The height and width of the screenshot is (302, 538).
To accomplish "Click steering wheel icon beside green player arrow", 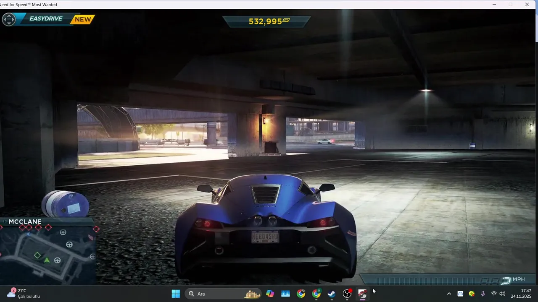I will tap(57, 260).
